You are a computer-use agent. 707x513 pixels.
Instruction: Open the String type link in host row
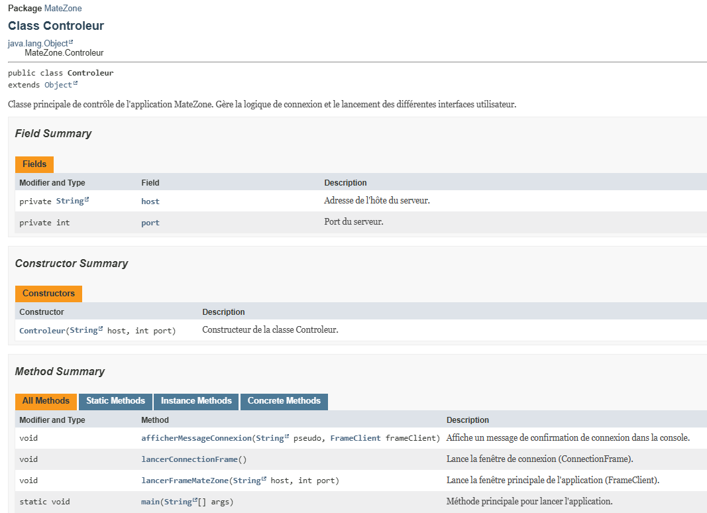coord(69,201)
